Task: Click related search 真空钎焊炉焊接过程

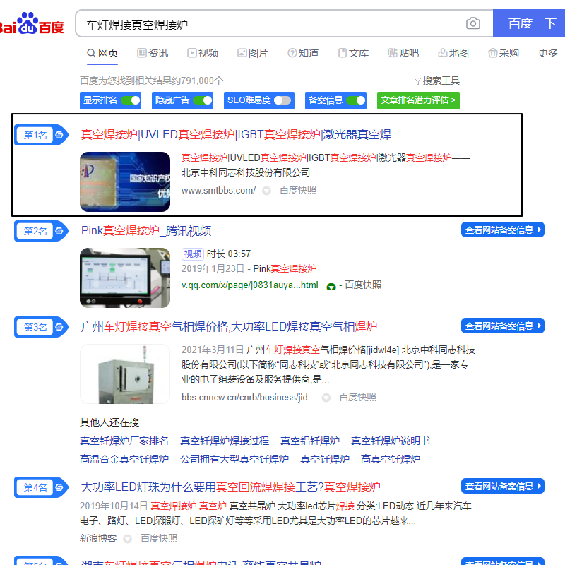Action: point(225,441)
